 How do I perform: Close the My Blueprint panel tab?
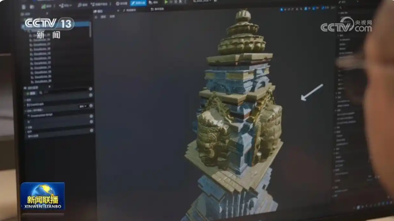pyautogui.click(x=50, y=87)
